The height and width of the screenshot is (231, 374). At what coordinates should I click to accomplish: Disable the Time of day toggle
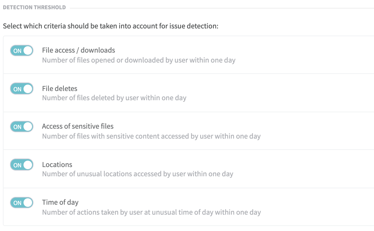click(22, 203)
